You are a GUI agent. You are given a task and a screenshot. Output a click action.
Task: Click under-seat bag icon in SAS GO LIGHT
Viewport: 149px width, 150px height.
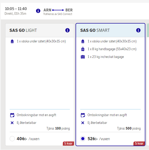pos(12,41)
